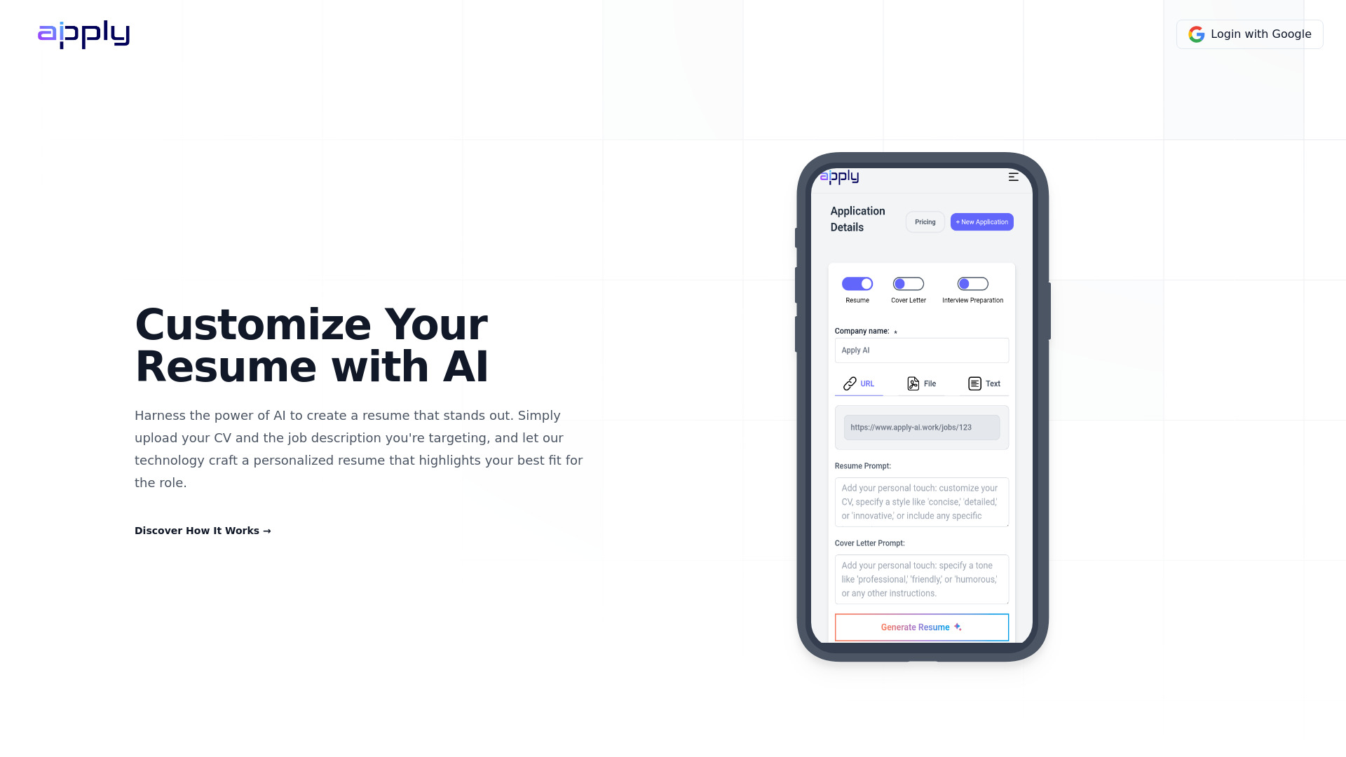
Task: Click the aipply logo icon
Action: click(x=83, y=34)
